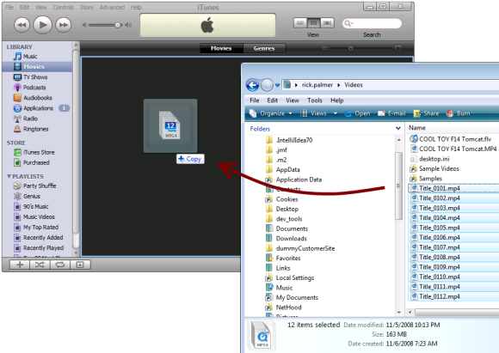This screenshot has height=353, width=499.
Task: Open the Genius playlist
Action: [32, 196]
